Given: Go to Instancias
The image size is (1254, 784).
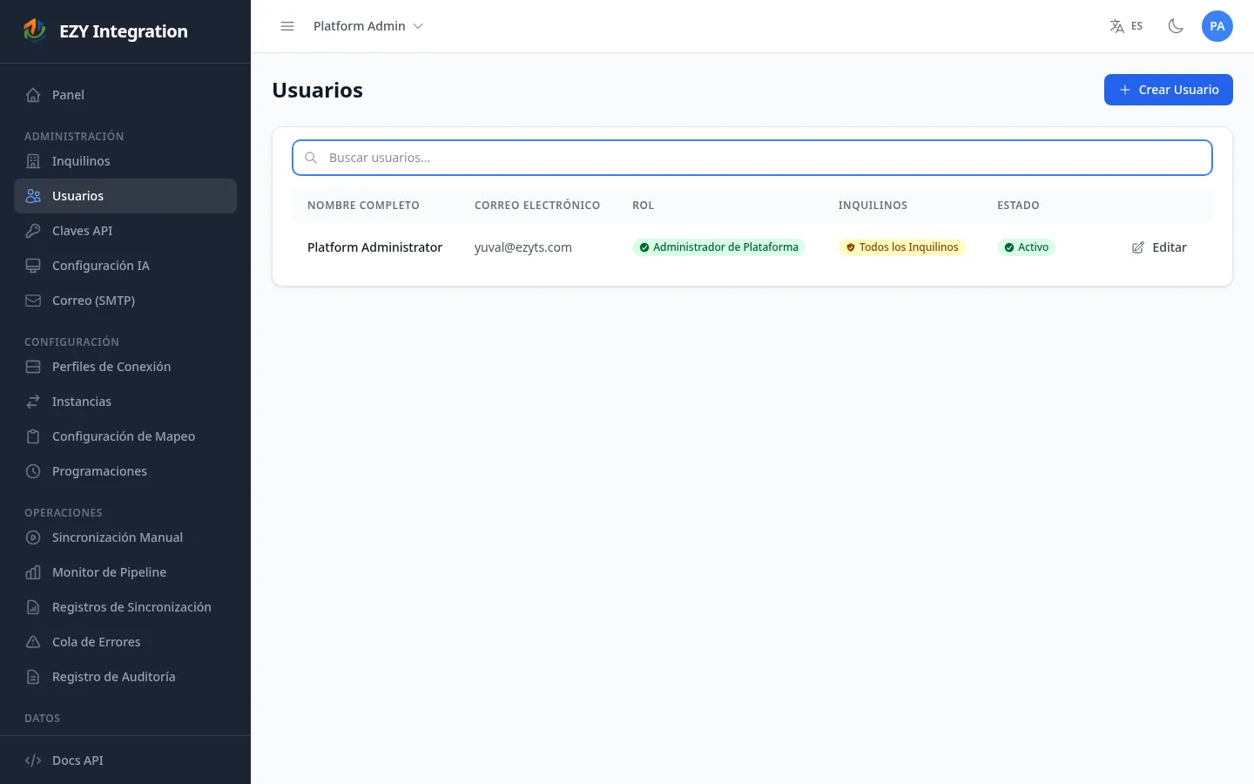Looking at the screenshot, I should pos(125,402).
